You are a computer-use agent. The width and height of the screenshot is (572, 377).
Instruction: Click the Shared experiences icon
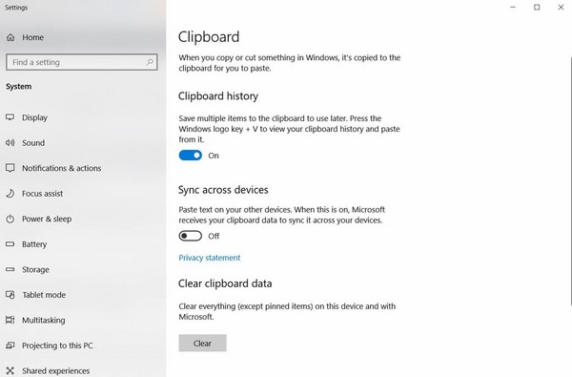[10, 370]
